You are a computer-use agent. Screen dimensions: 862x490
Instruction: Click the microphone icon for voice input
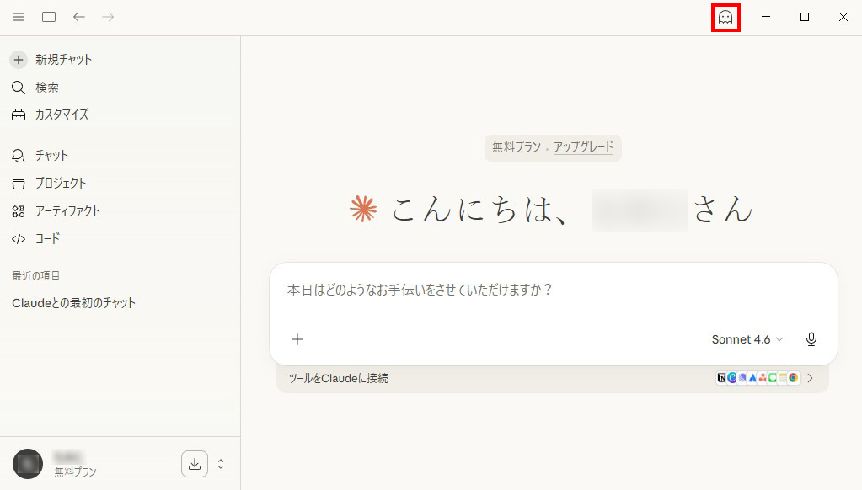tap(811, 339)
